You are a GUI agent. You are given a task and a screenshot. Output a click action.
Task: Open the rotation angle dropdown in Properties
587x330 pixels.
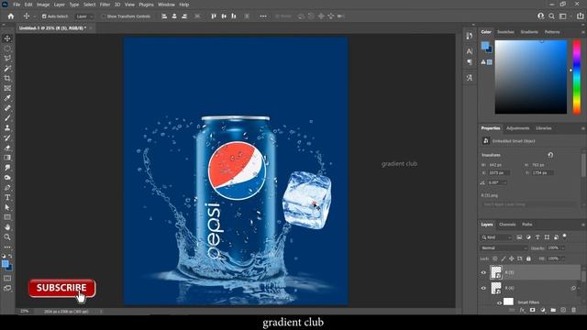(504, 182)
